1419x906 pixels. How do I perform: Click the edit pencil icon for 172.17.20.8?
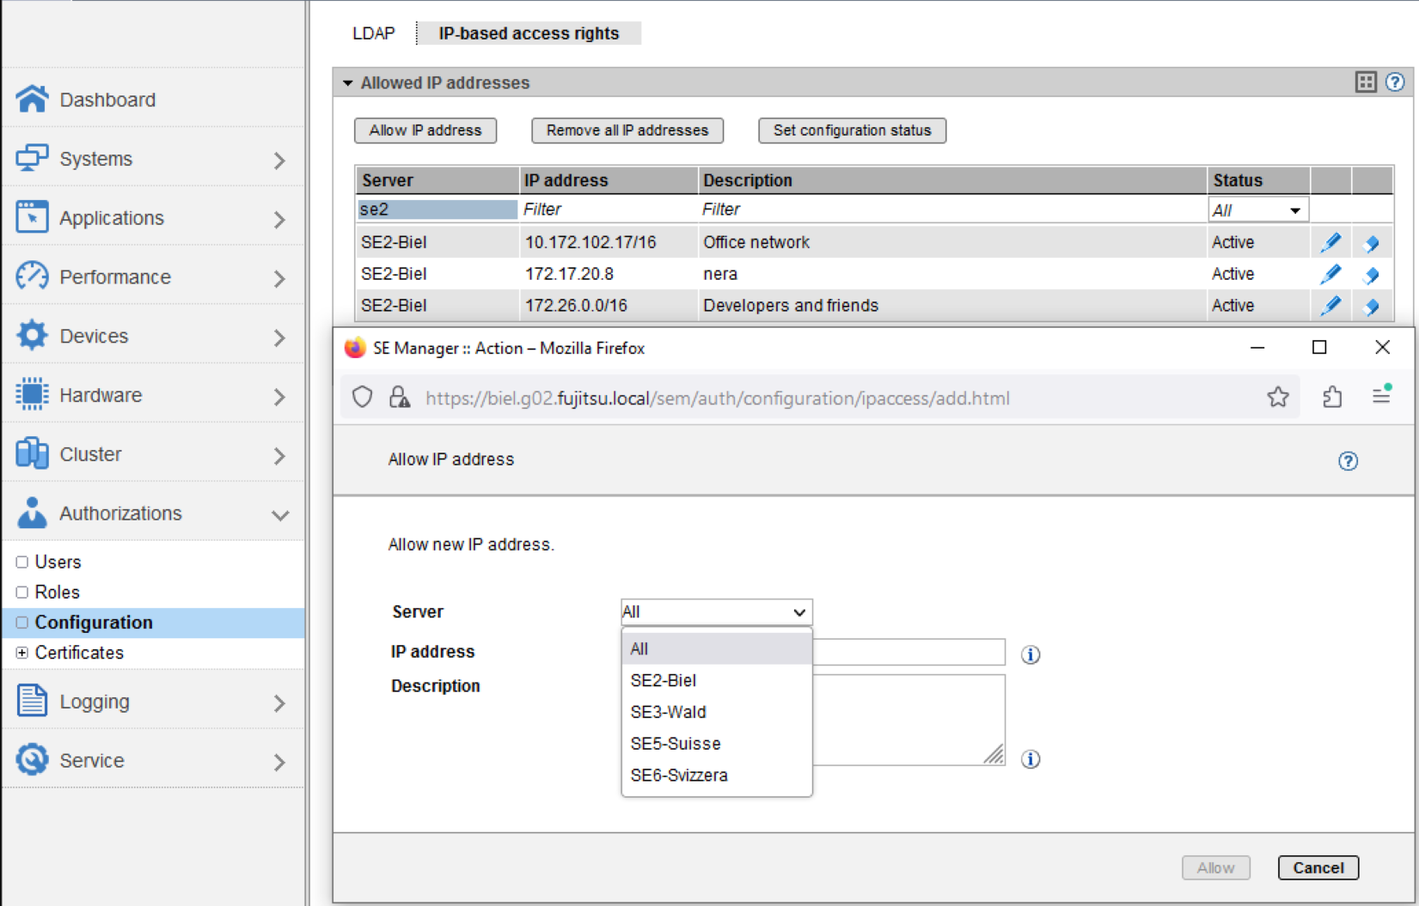[x=1330, y=274]
